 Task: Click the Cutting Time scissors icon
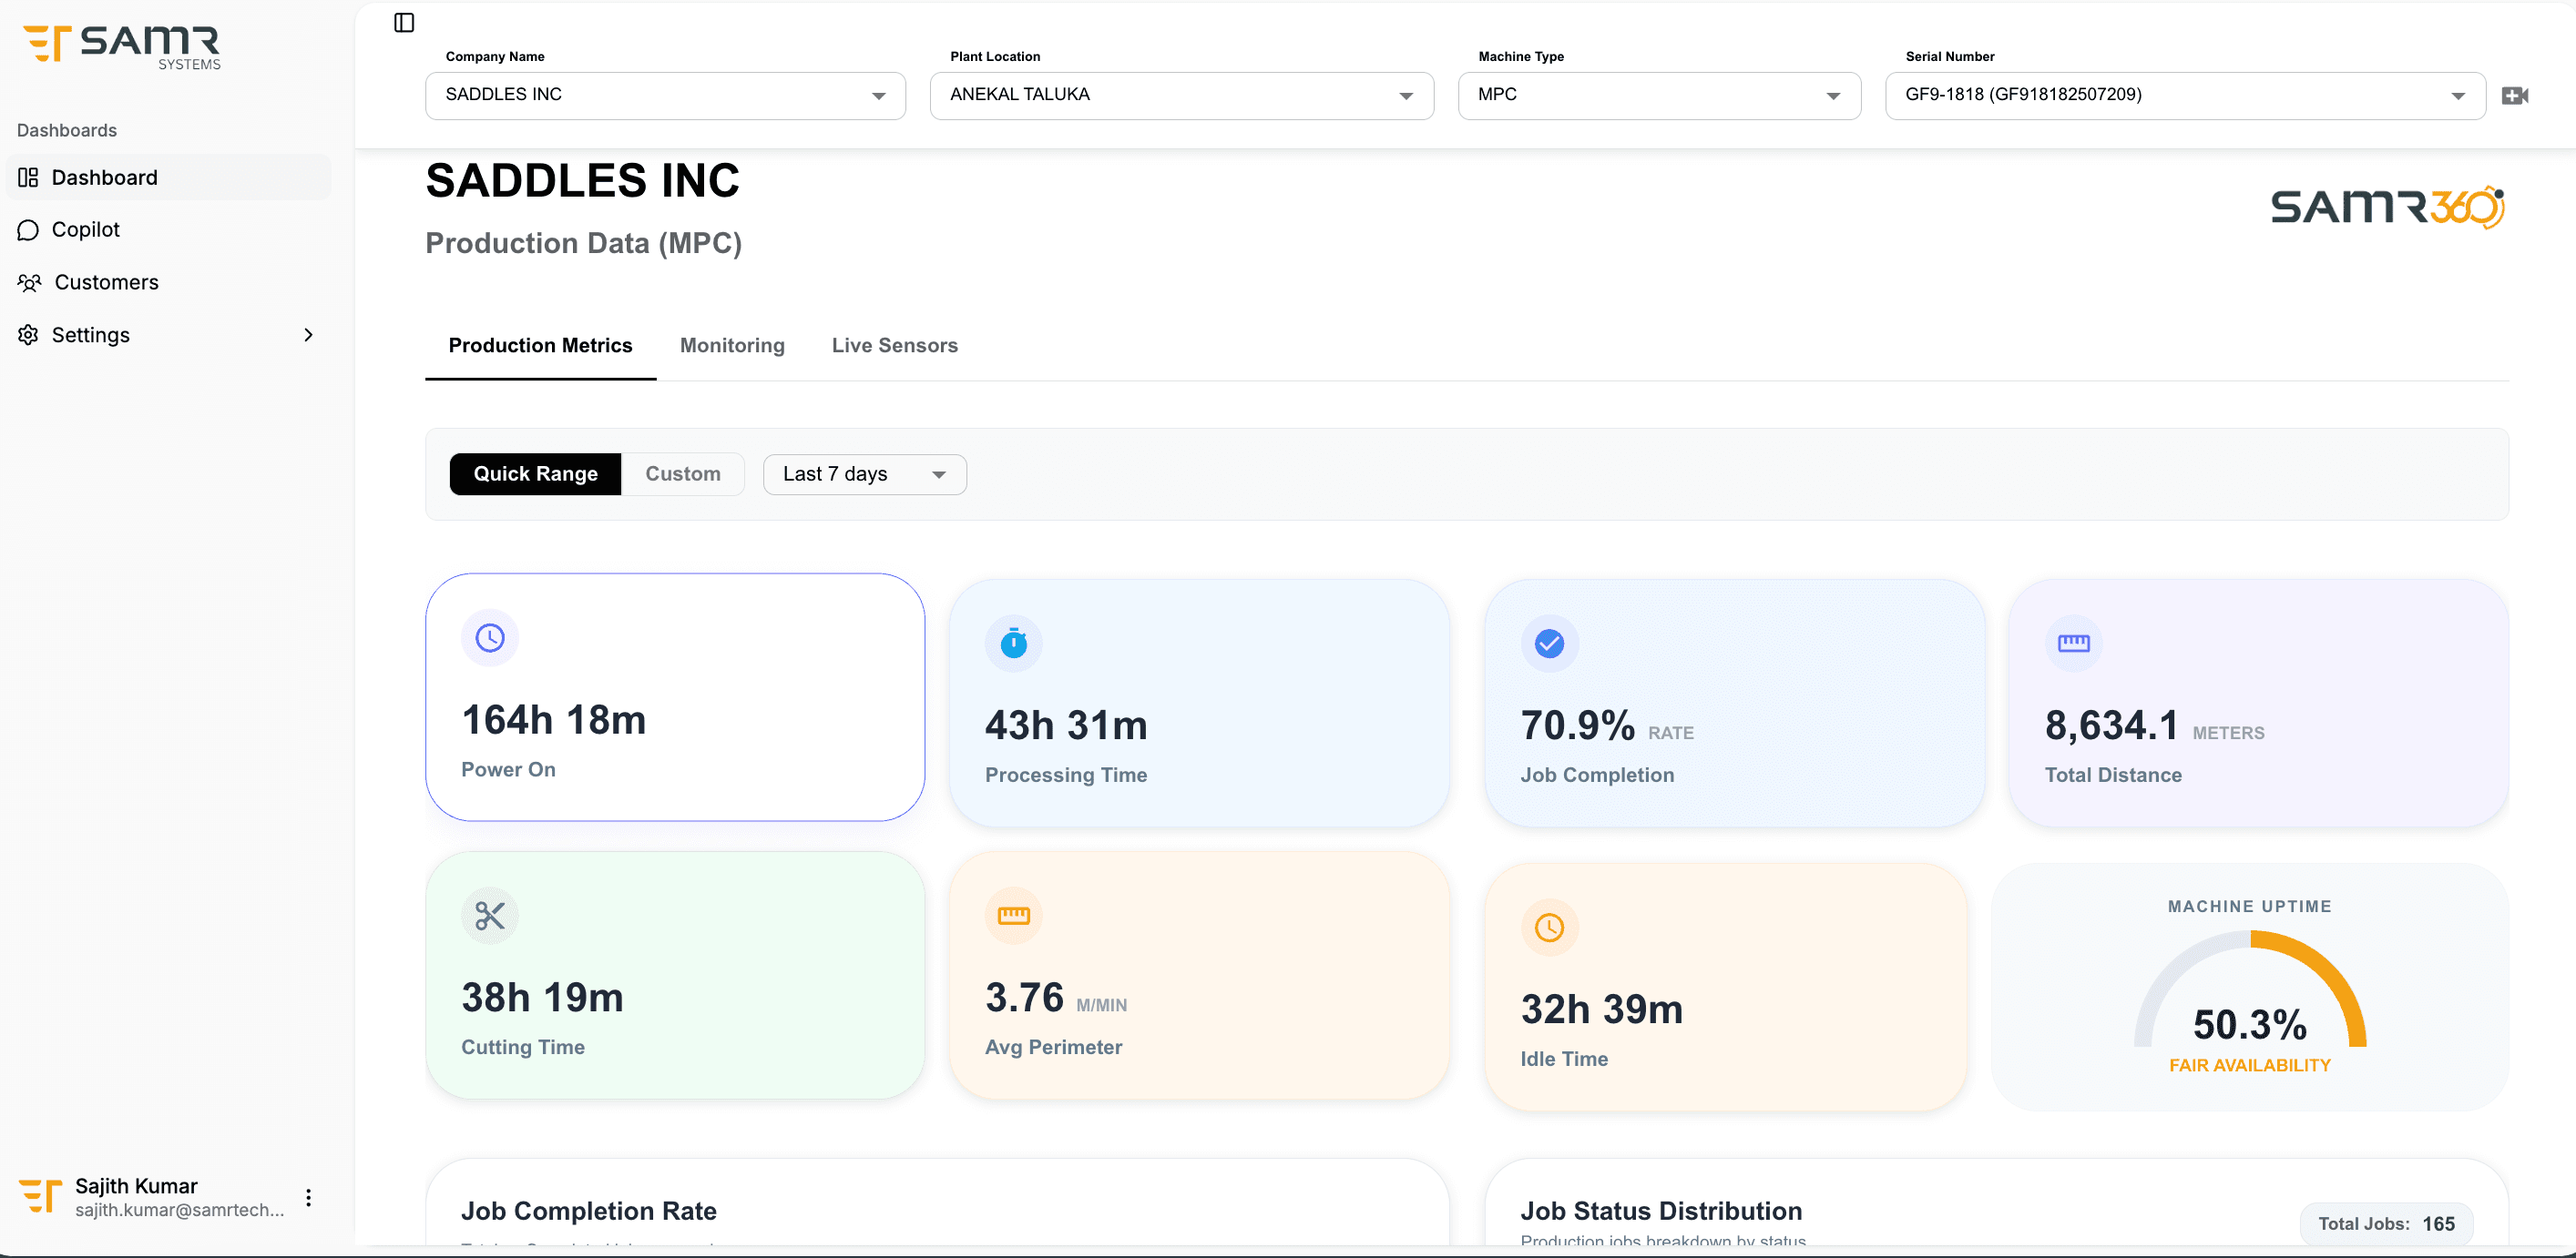pyautogui.click(x=490, y=915)
